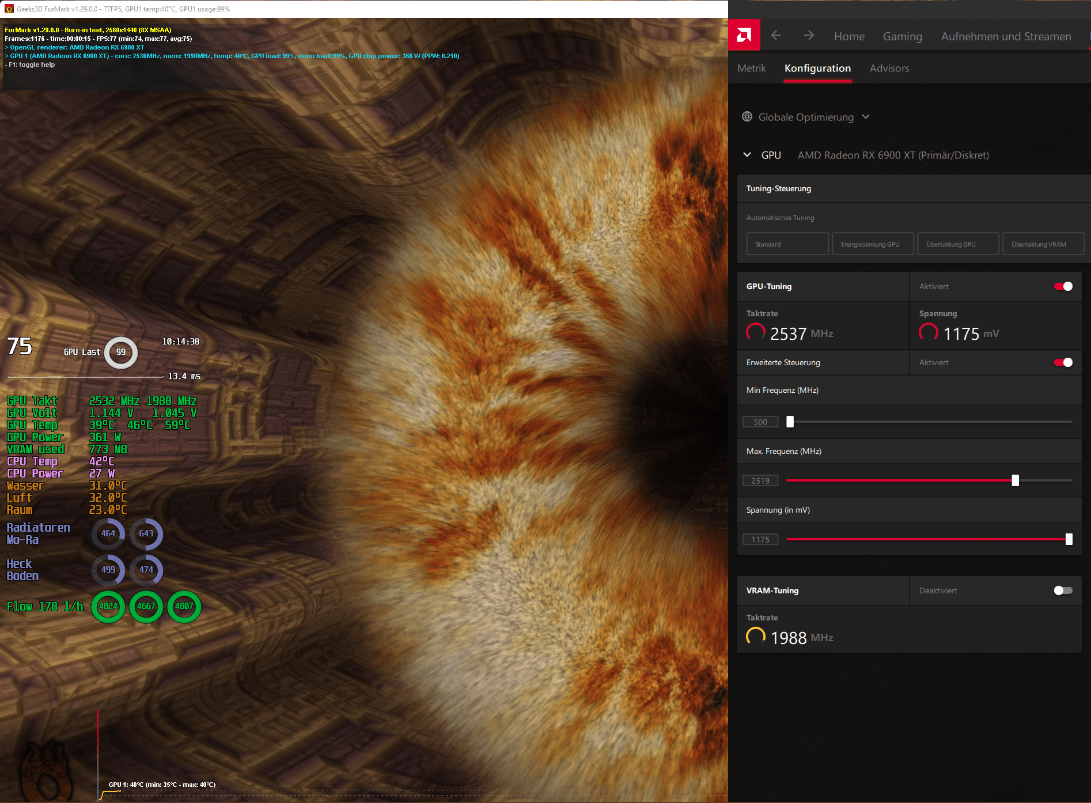Click the 'F1: toggle help' text
The image size is (1091, 803).
pyautogui.click(x=32, y=65)
